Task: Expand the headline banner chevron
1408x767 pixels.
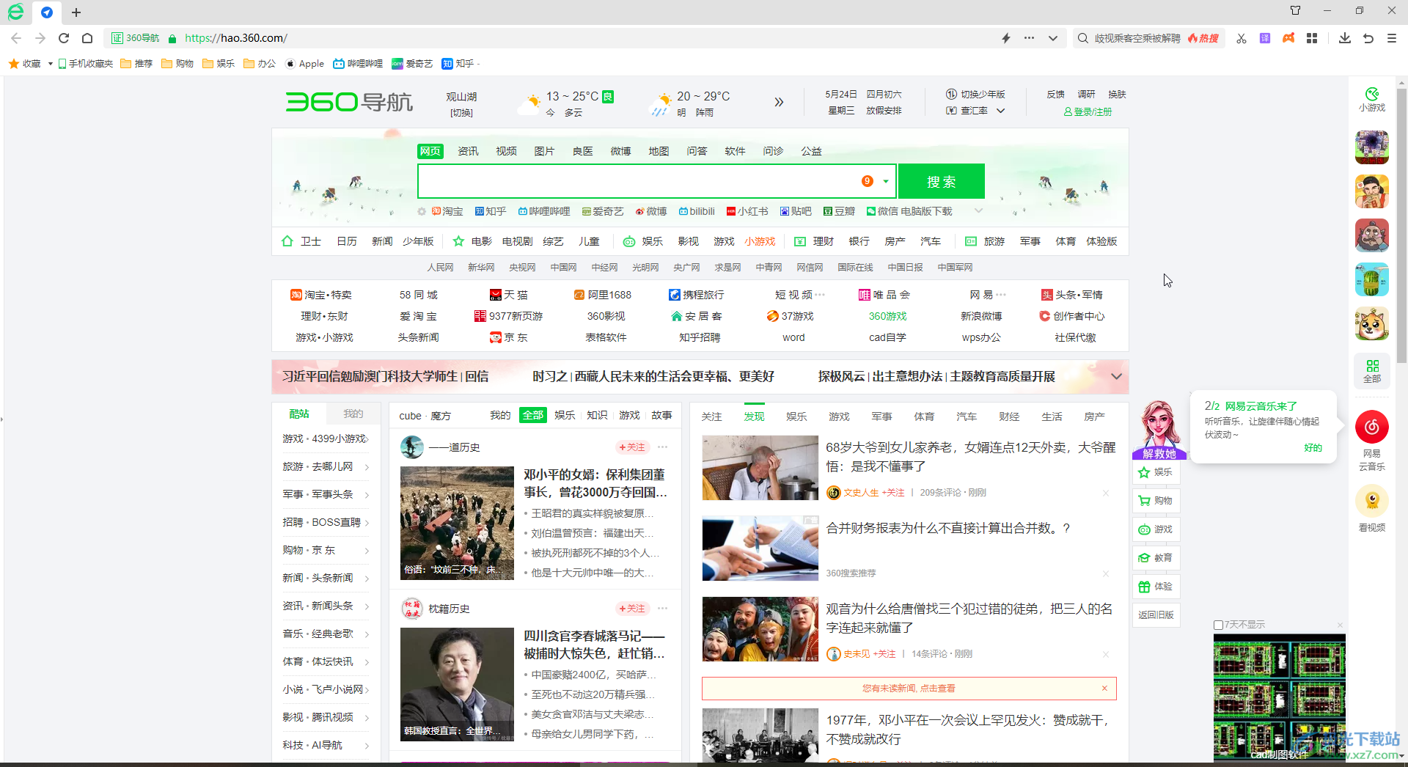Action: tap(1116, 377)
